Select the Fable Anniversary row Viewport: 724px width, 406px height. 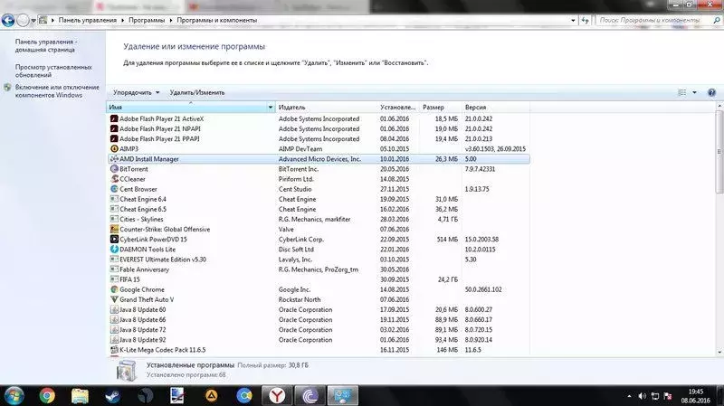(x=319, y=269)
